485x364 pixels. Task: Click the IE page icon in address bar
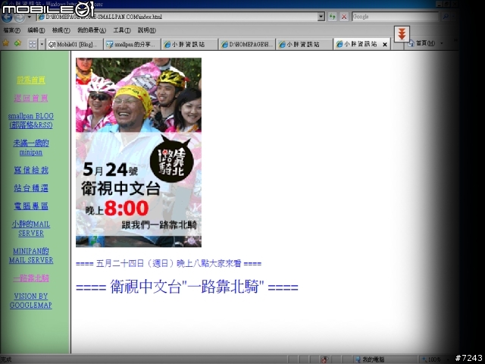coord(41,17)
